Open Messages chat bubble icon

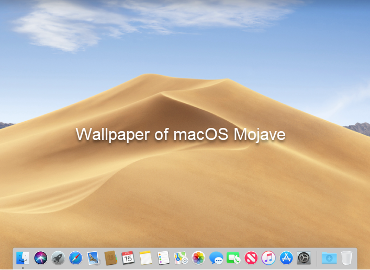click(216, 257)
